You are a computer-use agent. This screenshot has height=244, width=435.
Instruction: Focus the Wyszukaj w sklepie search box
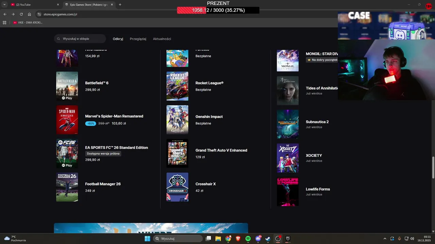80,39
